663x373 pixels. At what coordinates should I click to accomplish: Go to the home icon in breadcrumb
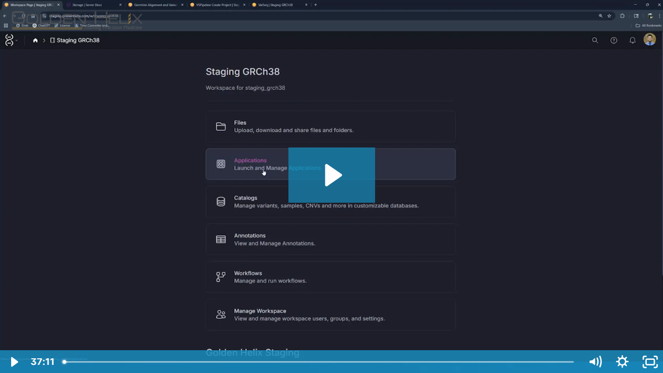click(35, 41)
